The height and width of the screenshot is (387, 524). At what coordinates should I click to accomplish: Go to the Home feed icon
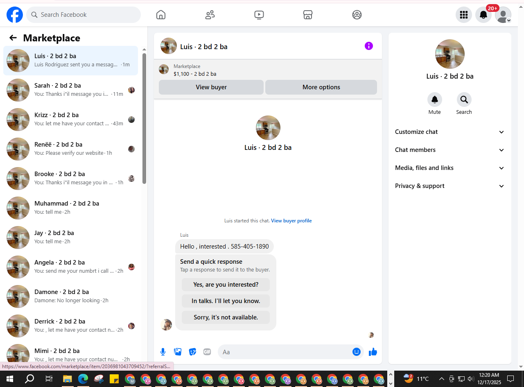click(x=161, y=15)
